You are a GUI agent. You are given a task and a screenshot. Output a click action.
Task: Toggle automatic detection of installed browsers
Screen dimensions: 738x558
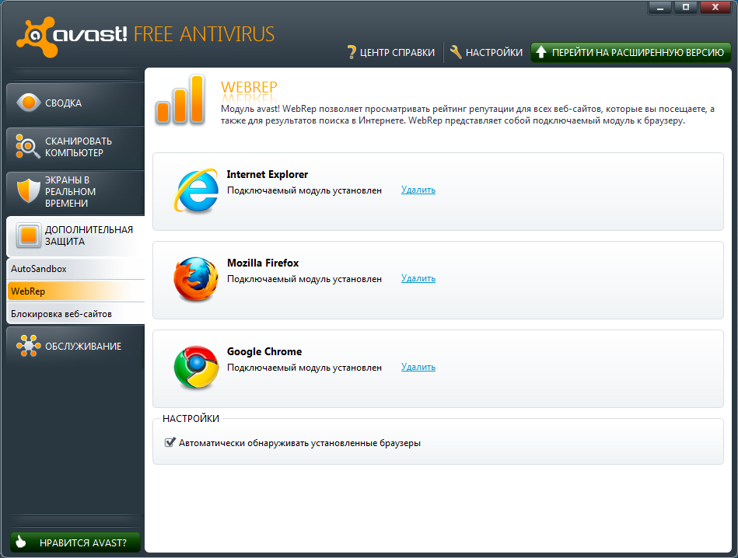(170, 442)
